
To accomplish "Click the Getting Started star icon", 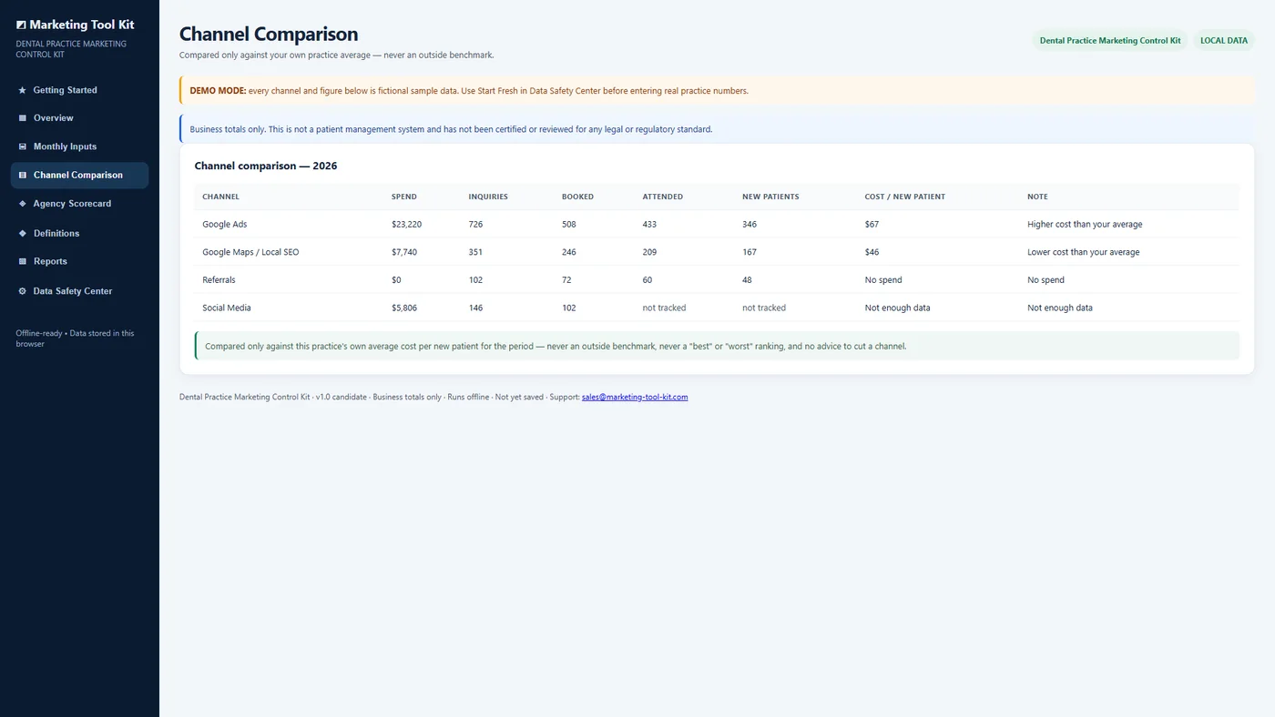I will pyautogui.click(x=23, y=90).
